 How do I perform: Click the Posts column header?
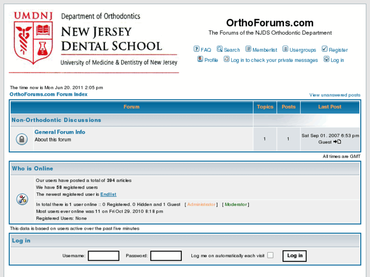[289, 107]
